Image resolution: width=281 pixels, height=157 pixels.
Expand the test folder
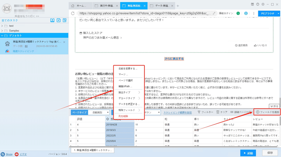click(x=2, y=26)
